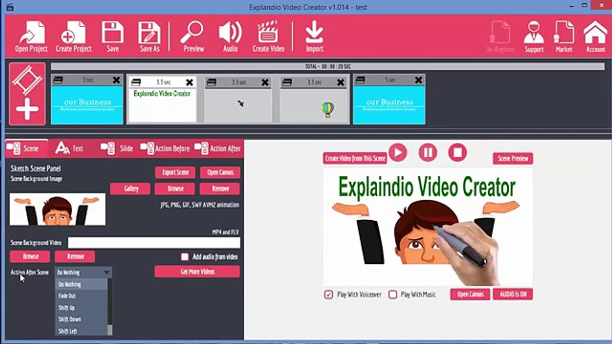Click the Scene Background Video path field
Image resolution: width=612 pixels, height=344 pixels.
(154, 243)
